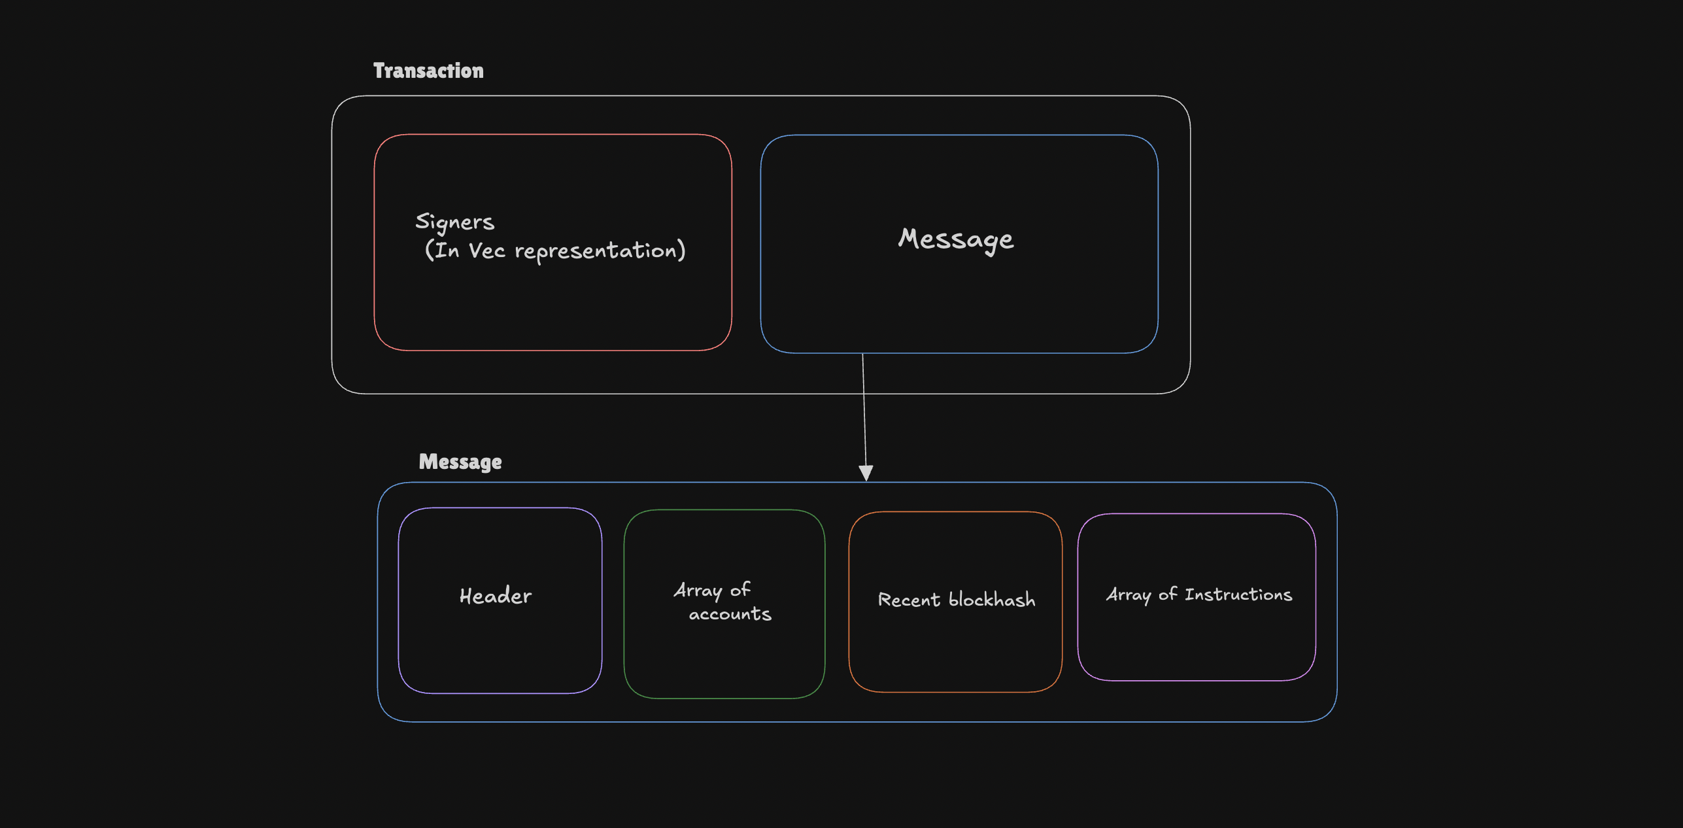Select the purple-bordered Header box
1683x828 pixels.
[x=500, y=654]
